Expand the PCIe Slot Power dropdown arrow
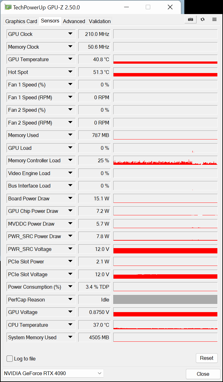This screenshot has height=382, width=223. 70,262
